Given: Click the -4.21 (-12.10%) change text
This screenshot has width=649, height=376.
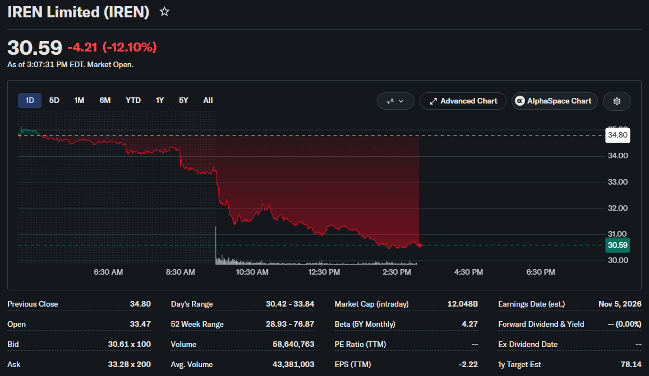Looking at the screenshot, I should click(x=112, y=47).
